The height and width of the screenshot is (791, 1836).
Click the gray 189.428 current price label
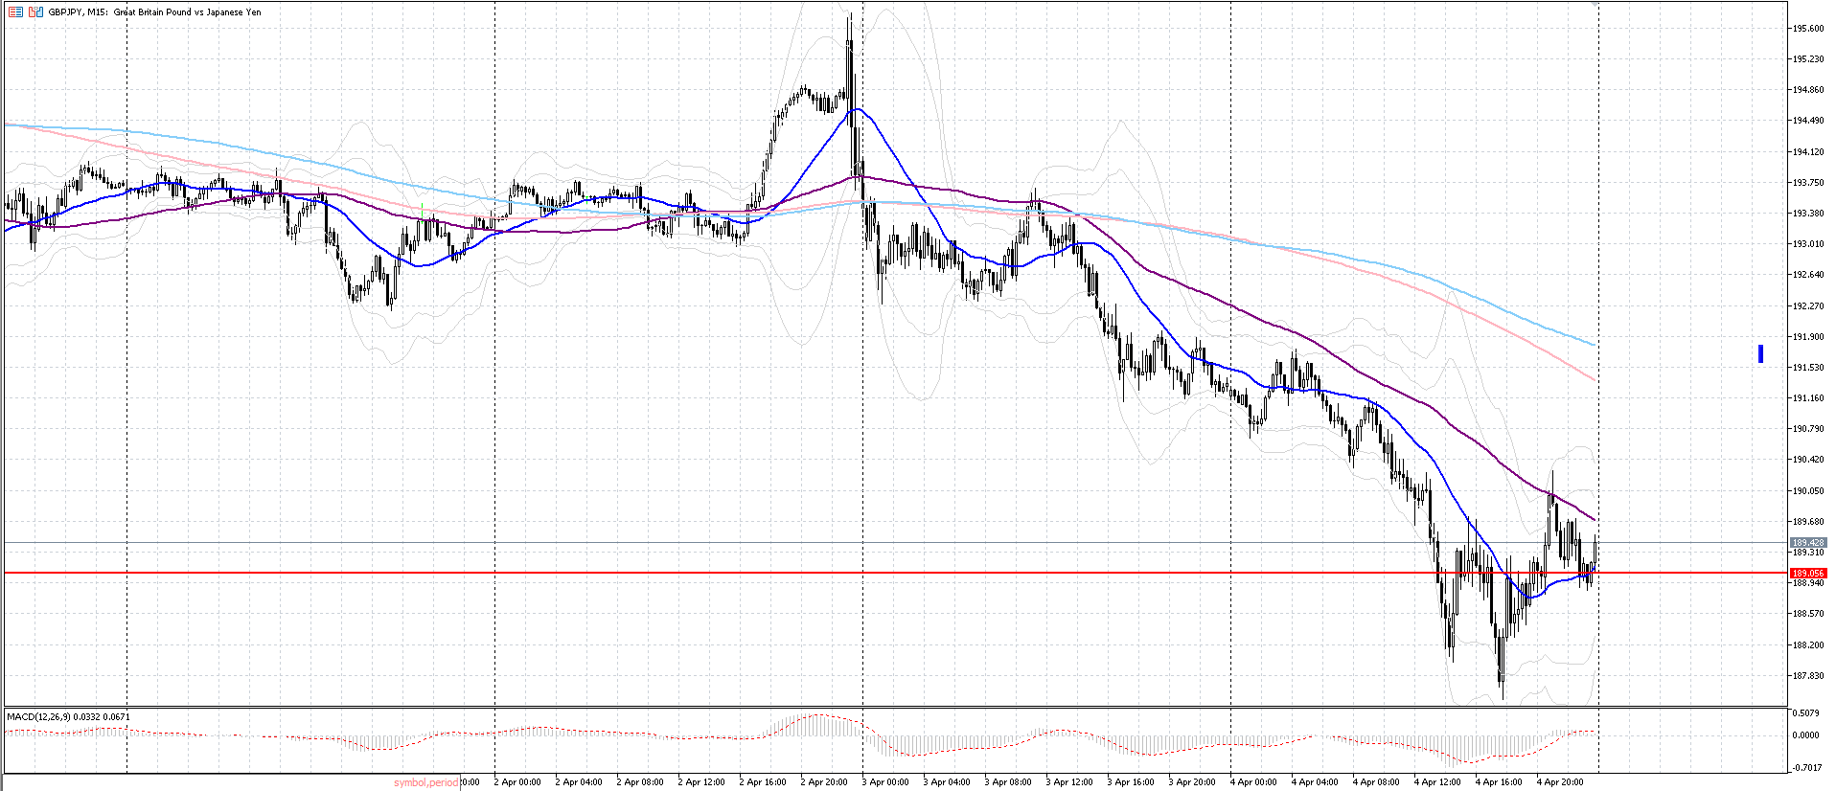point(1807,543)
